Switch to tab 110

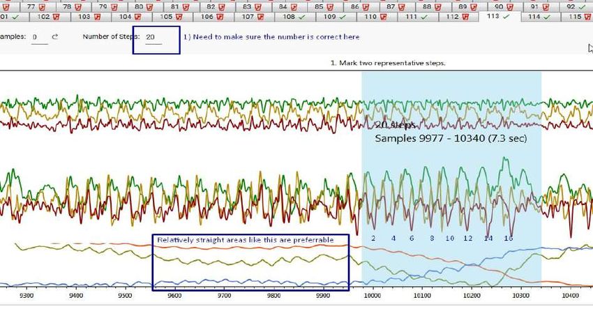pyautogui.click(x=370, y=16)
